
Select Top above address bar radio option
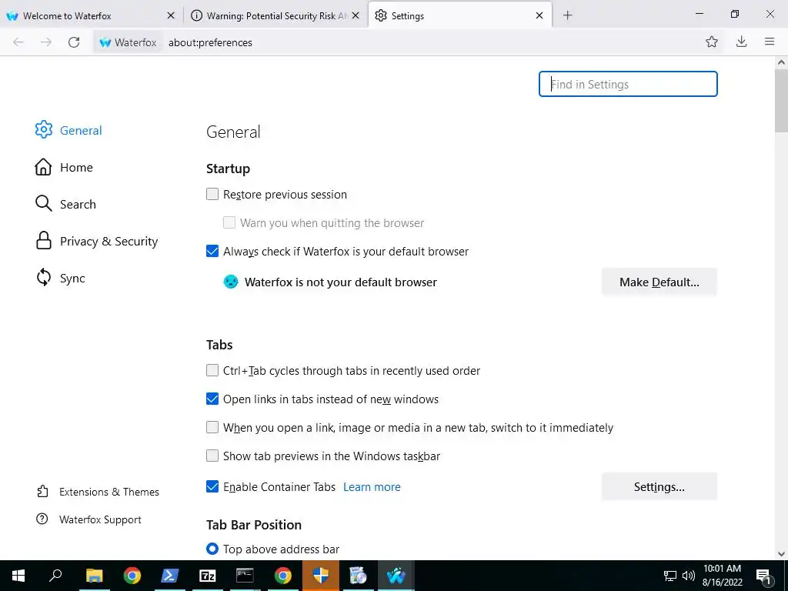(212, 549)
